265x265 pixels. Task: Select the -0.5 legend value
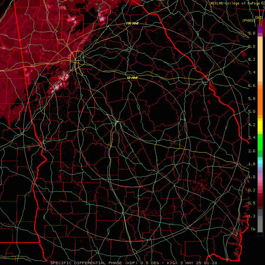tap(251, 203)
